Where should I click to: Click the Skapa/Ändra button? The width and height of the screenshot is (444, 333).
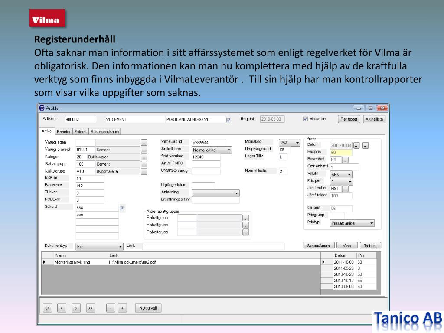tap(319, 245)
